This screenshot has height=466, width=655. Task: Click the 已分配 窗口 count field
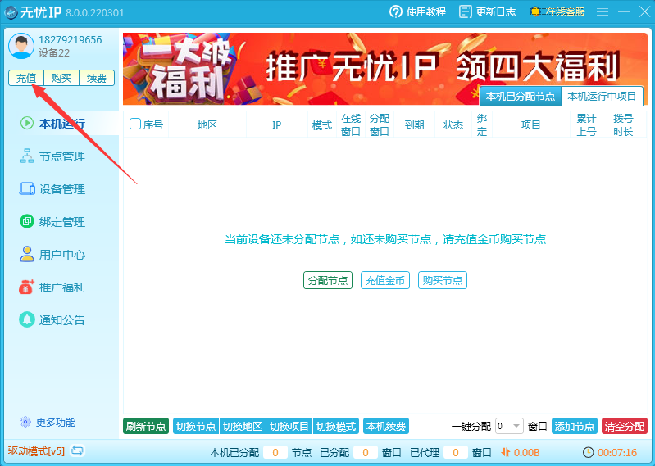point(366,452)
